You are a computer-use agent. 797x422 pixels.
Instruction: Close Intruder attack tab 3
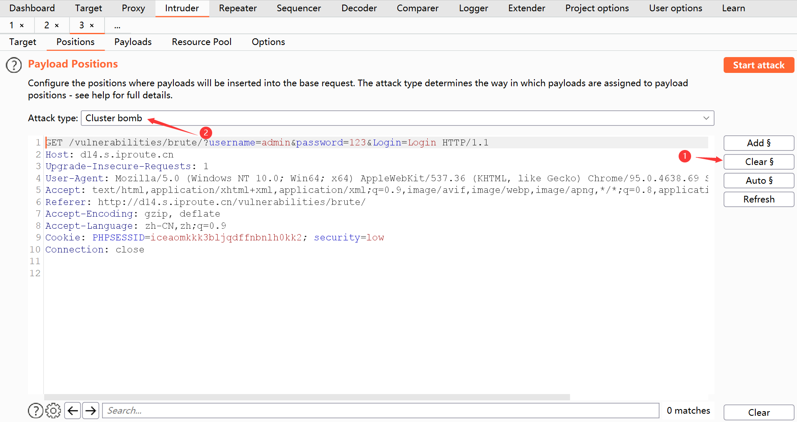click(92, 26)
